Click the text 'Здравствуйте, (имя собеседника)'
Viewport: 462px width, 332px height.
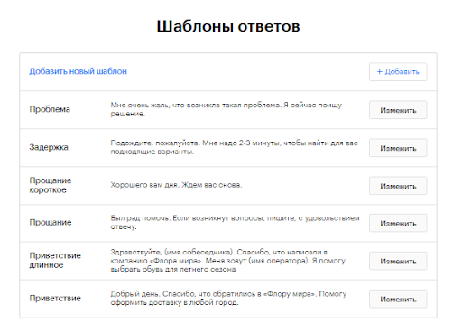pos(172,253)
